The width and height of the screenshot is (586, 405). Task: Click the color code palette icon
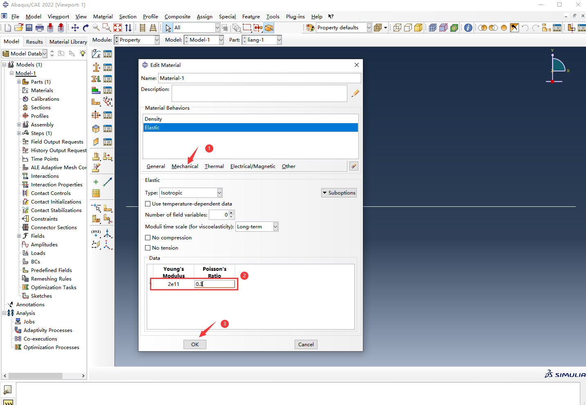coord(310,28)
